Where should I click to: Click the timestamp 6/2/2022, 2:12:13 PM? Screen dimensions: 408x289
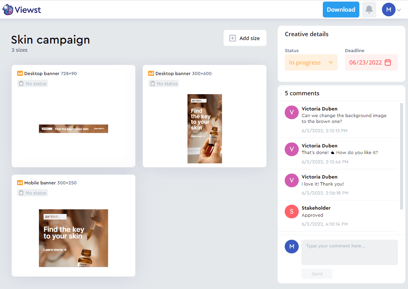324,131
